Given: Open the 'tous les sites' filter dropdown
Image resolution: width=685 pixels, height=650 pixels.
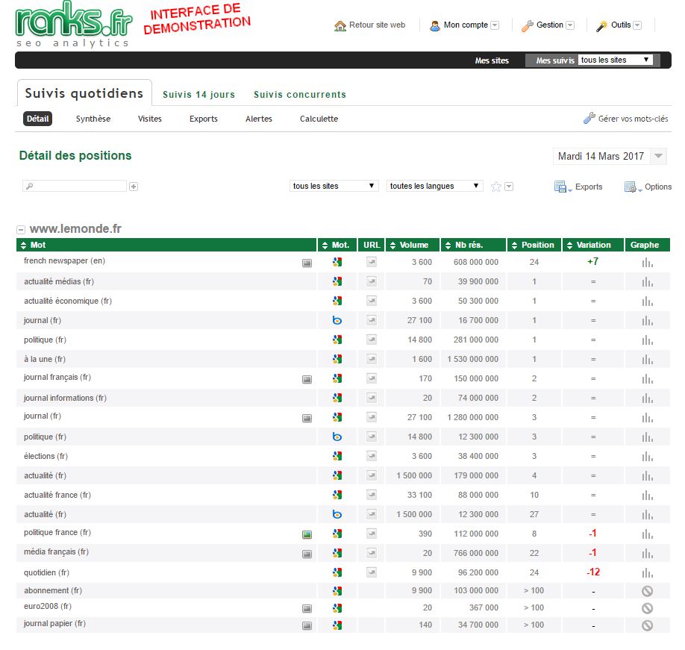Looking at the screenshot, I should [334, 186].
